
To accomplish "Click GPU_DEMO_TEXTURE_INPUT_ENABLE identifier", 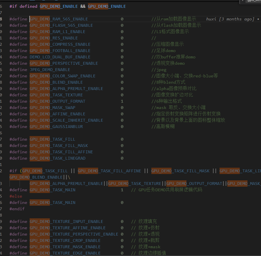I will point(66,221).
